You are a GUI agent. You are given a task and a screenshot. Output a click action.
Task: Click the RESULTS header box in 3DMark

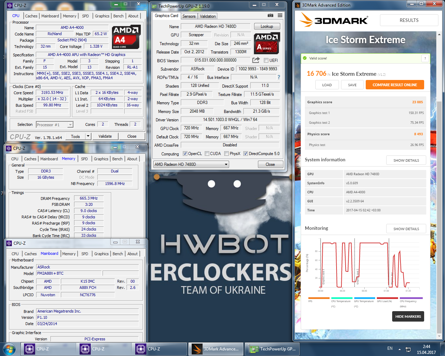409,20
